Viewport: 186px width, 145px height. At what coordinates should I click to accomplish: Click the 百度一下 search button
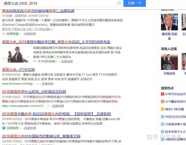pyautogui.click(x=135, y=3)
